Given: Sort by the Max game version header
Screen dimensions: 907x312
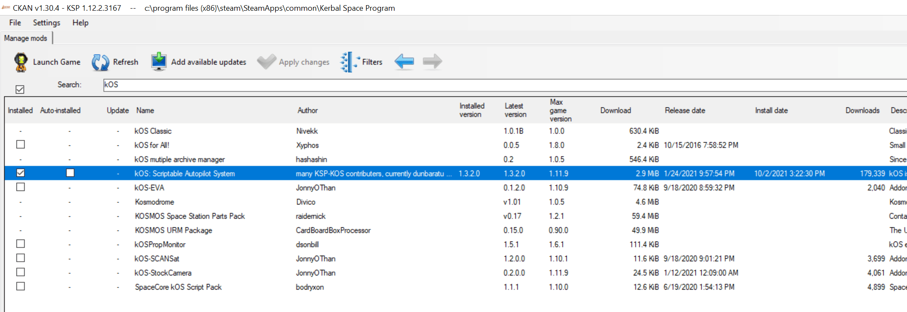Looking at the screenshot, I should point(561,110).
